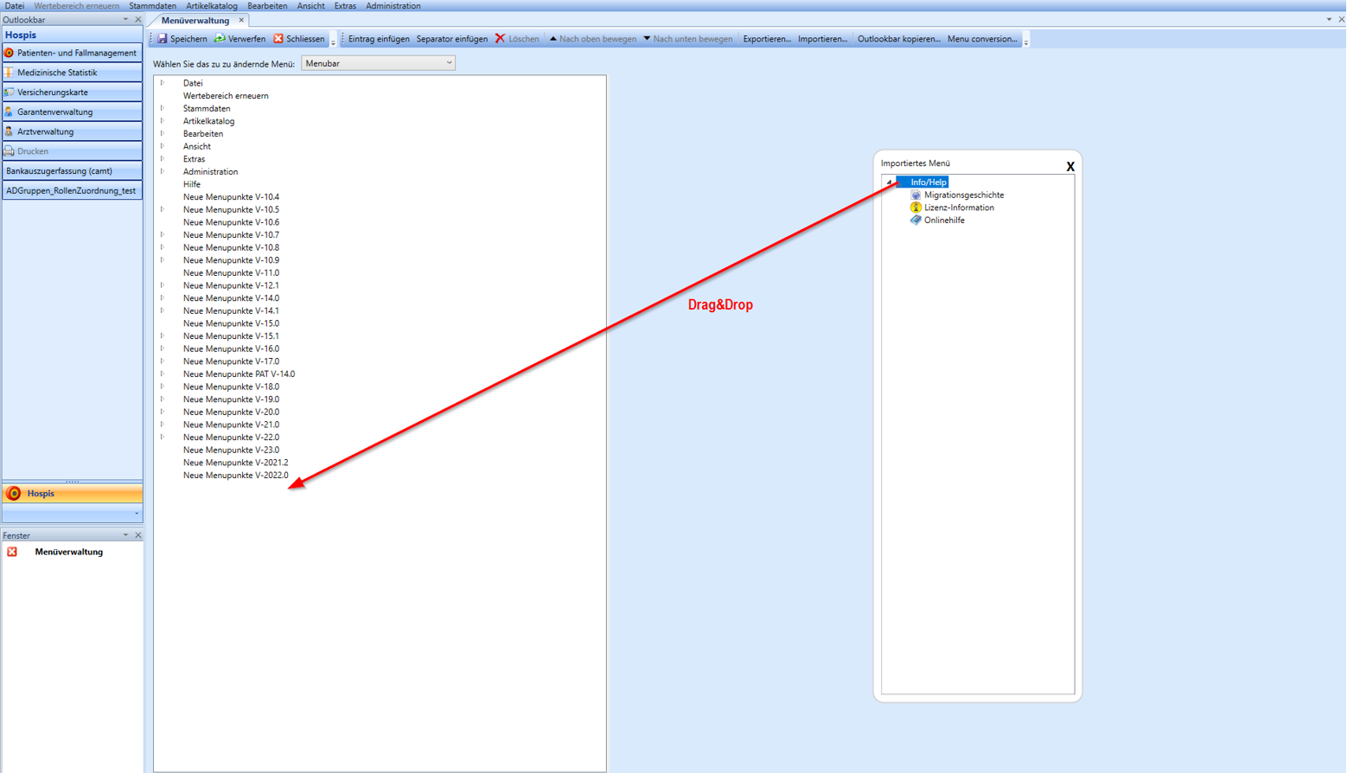Select Neue Menupunkte V-11.0 in the tree
The width and height of the screenshot is (1347, 773).
tap(231, 272)
